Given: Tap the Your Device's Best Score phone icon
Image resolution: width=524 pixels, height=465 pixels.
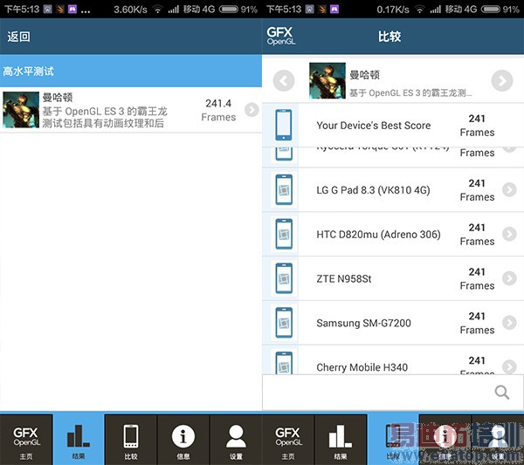Looking at the screenshot, I should (x=284, y=125).
